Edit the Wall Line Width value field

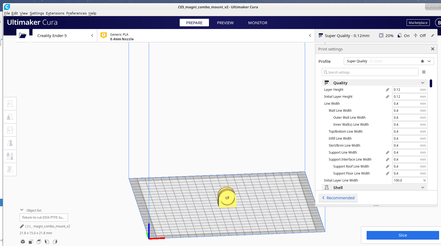click(x=410, y=111)
